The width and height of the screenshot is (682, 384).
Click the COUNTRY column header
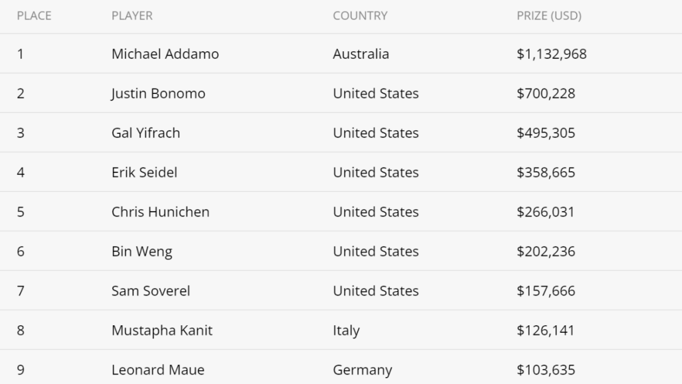(360, 16)
